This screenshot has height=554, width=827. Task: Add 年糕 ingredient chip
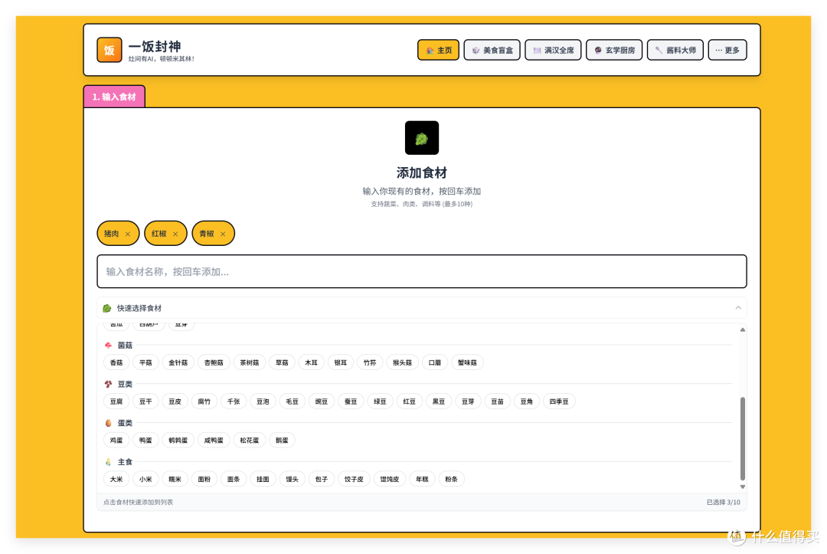(x=422, y=479)
